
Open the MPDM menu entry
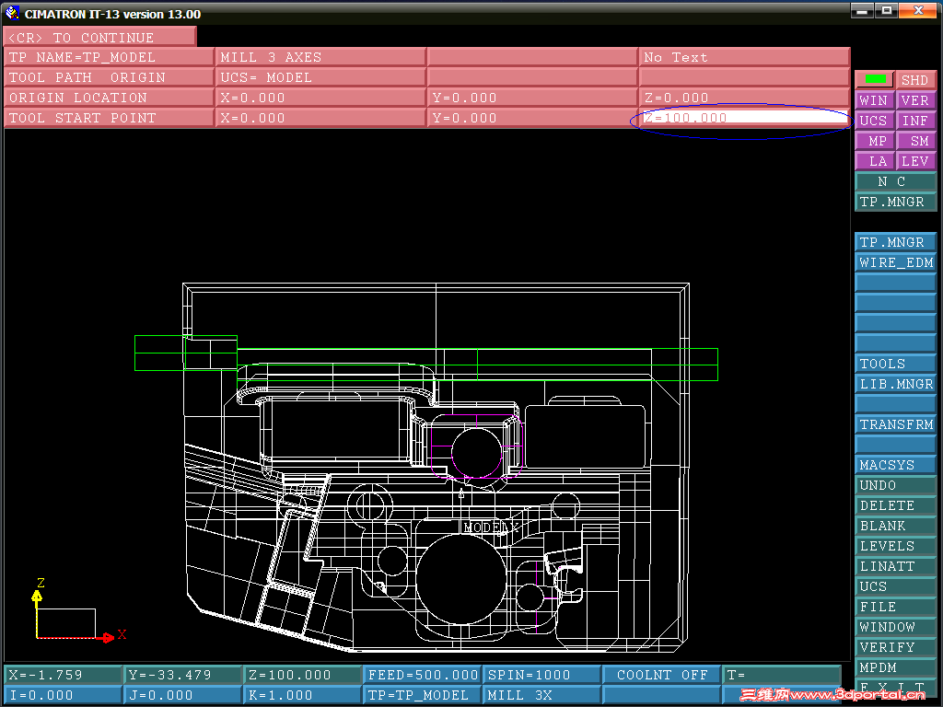click(895, 668)
